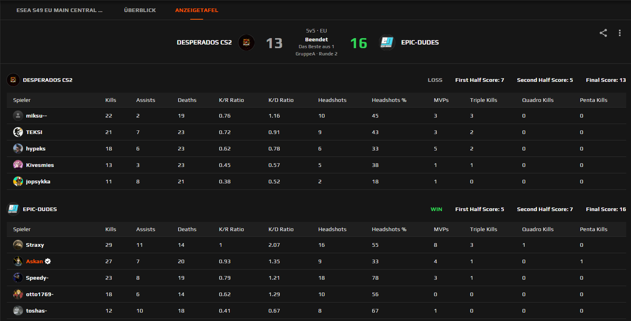The width and height of the screenshot is (631, 321).
Task: Click MVPs column header in Epic-Dudes table
Action: [x=441, y=229]
